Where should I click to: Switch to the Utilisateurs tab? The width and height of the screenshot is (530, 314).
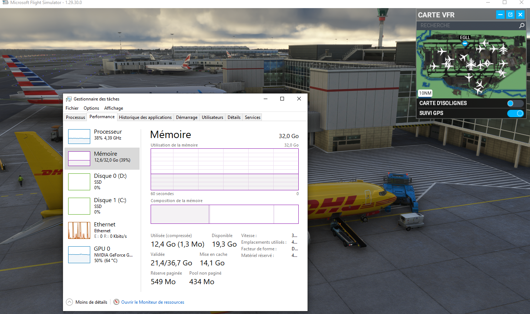click(x=213, y=117)
